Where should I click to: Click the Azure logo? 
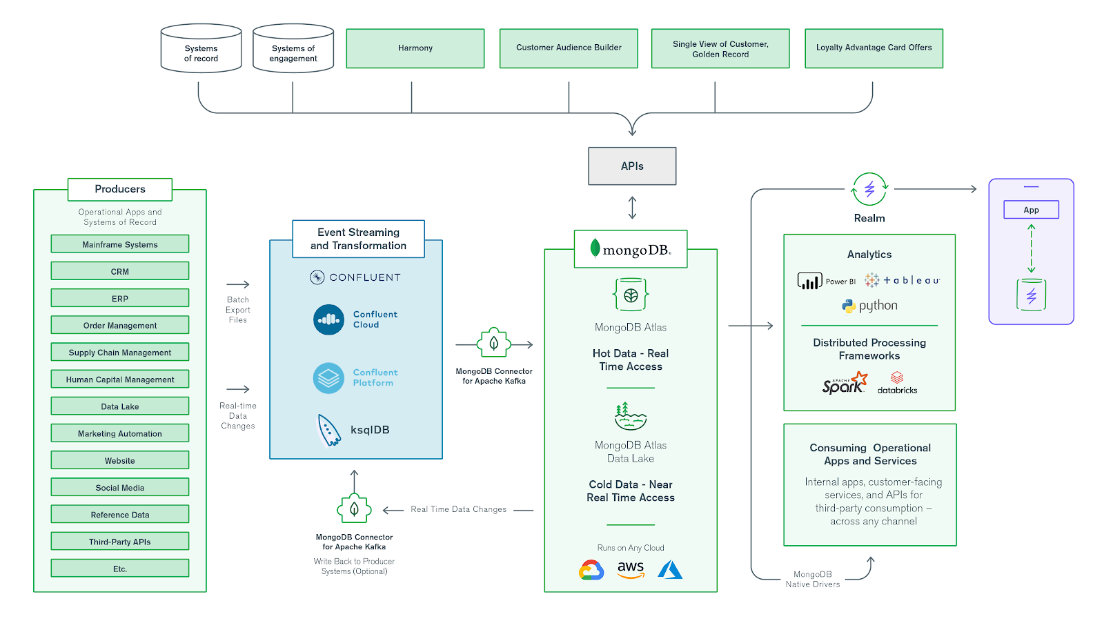point(670,570)
